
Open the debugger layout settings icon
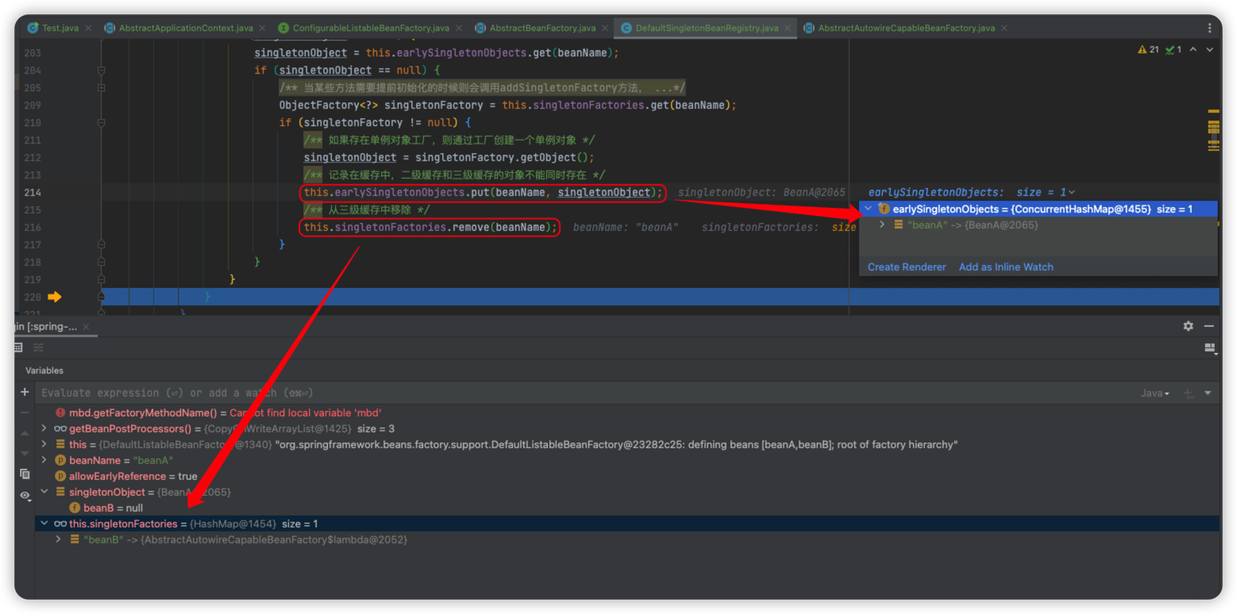click(1210, 348)
